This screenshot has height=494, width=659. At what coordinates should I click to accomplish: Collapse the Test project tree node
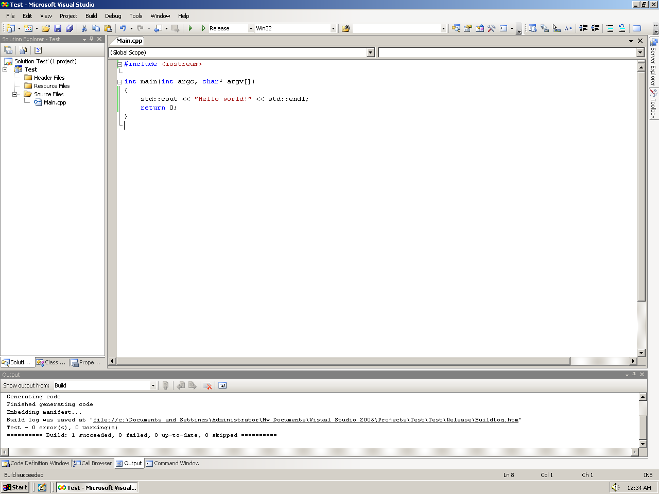5,69
